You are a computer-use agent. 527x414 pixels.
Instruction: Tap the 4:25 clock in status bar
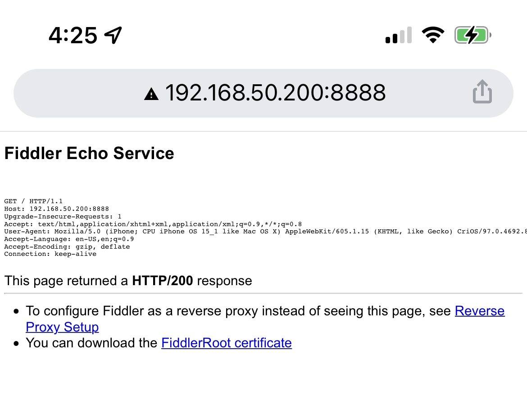(x=73, y=35)
